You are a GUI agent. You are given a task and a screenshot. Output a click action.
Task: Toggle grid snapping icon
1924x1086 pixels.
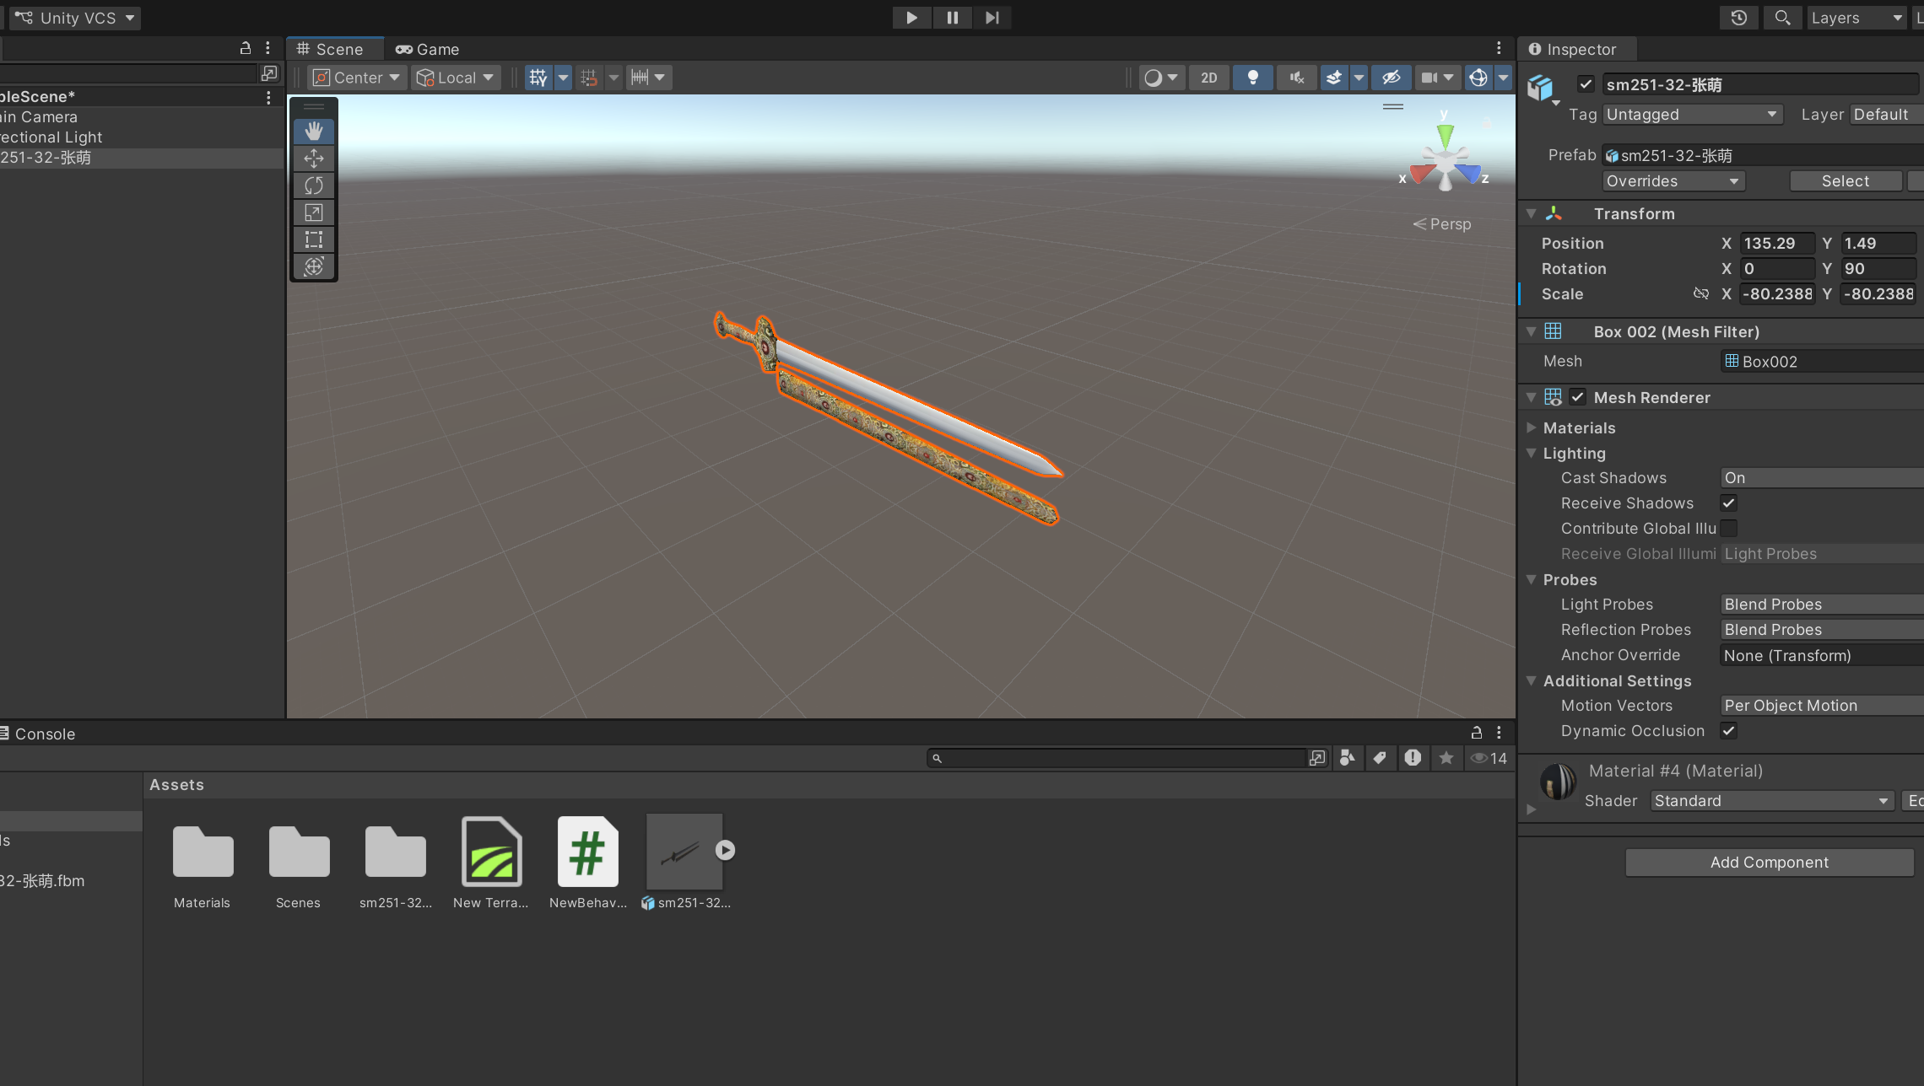point(589,78)
